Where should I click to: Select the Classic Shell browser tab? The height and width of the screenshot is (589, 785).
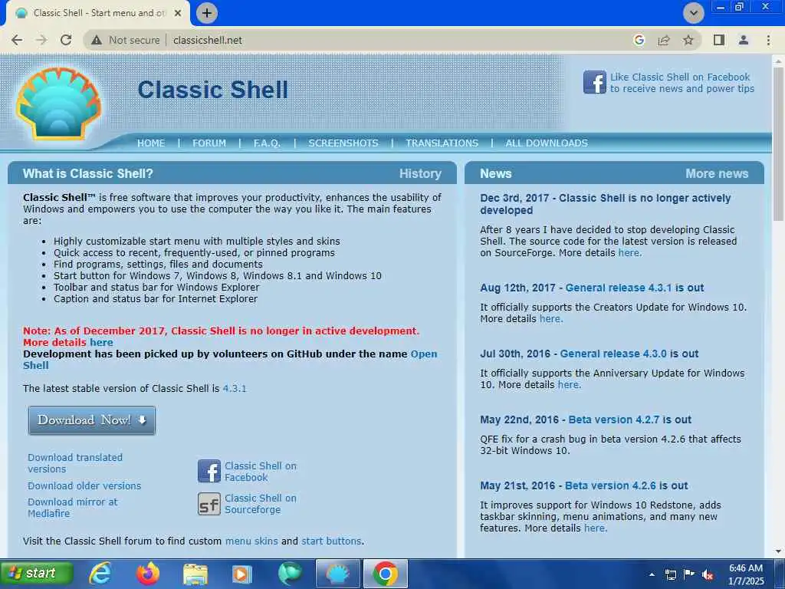(98, 13)
